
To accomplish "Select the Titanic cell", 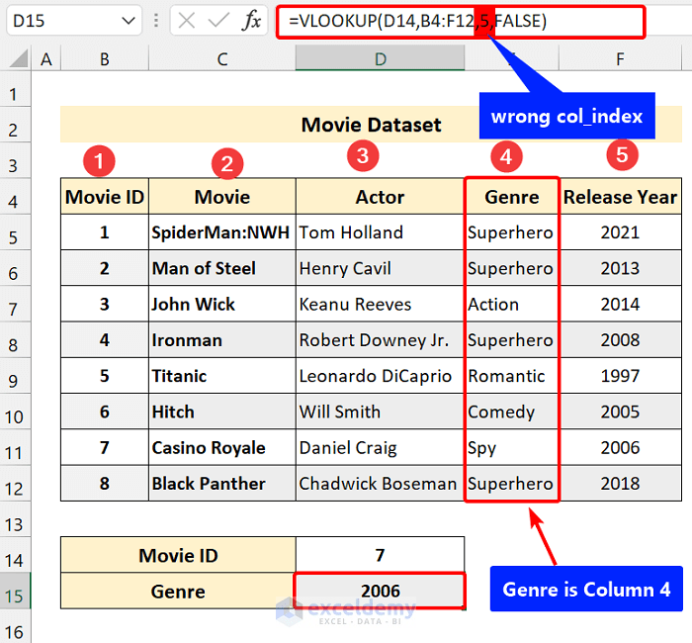I will (222, 376).
